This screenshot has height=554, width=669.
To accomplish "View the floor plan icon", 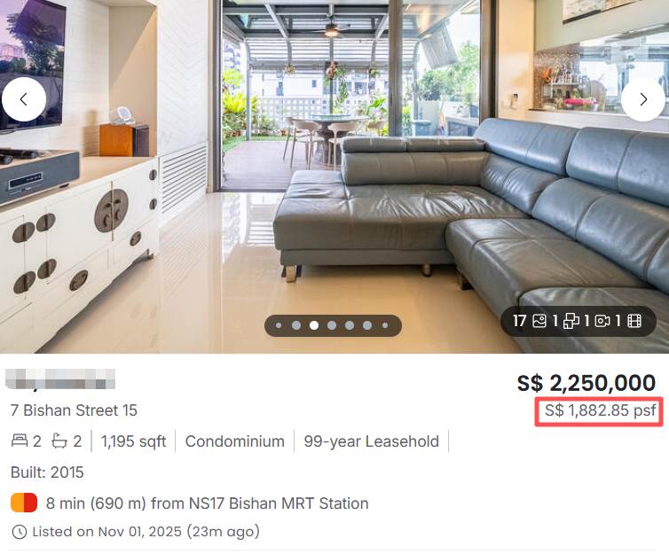I will pos(571,321).
